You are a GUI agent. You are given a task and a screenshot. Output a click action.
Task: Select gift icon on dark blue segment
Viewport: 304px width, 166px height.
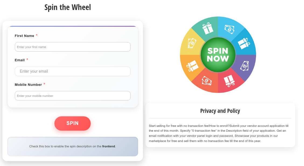click(x=244, y=43)
